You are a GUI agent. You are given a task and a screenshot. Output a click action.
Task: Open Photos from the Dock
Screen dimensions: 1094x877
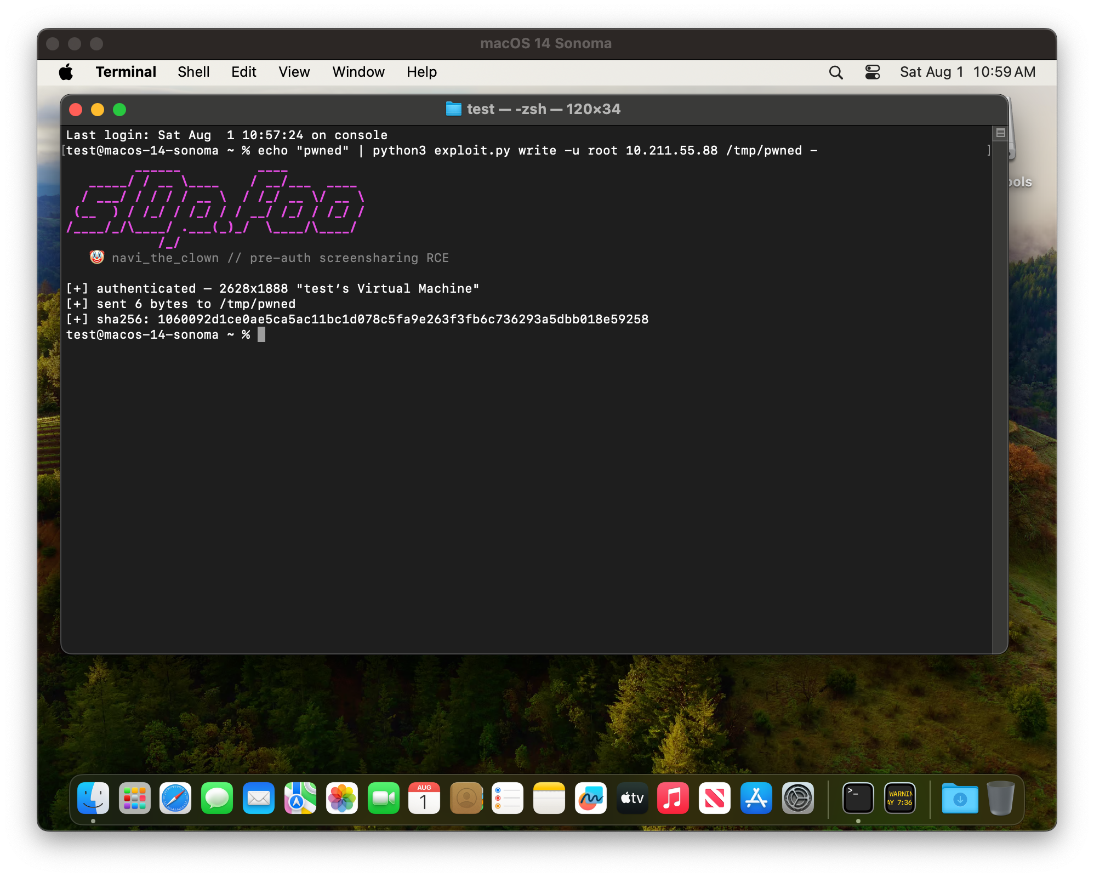[342, 798]
